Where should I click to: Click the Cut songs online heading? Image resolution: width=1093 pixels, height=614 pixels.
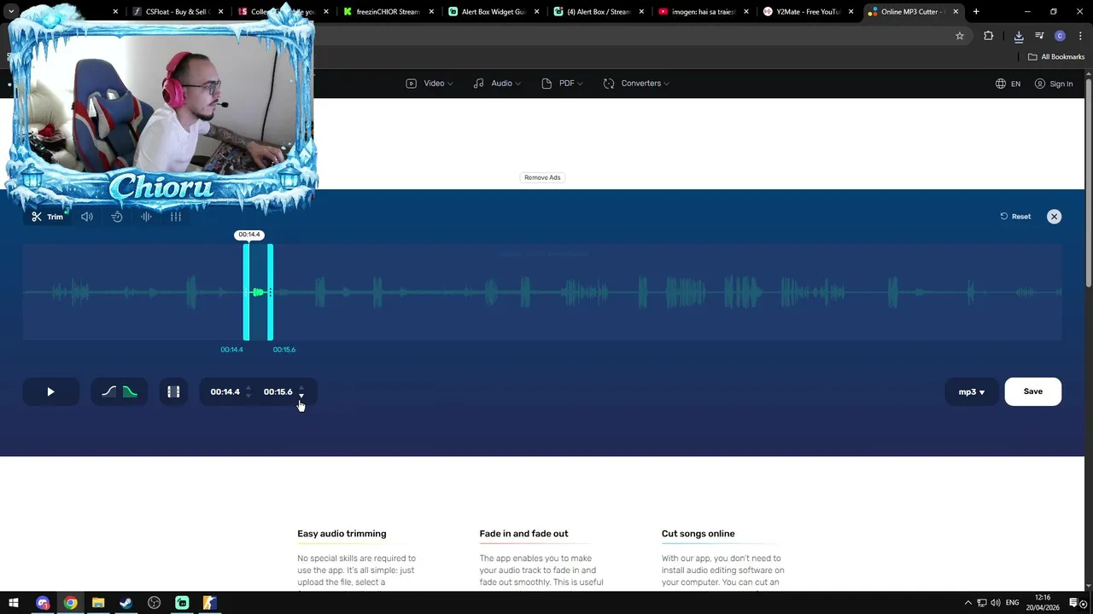coord(698,534)
